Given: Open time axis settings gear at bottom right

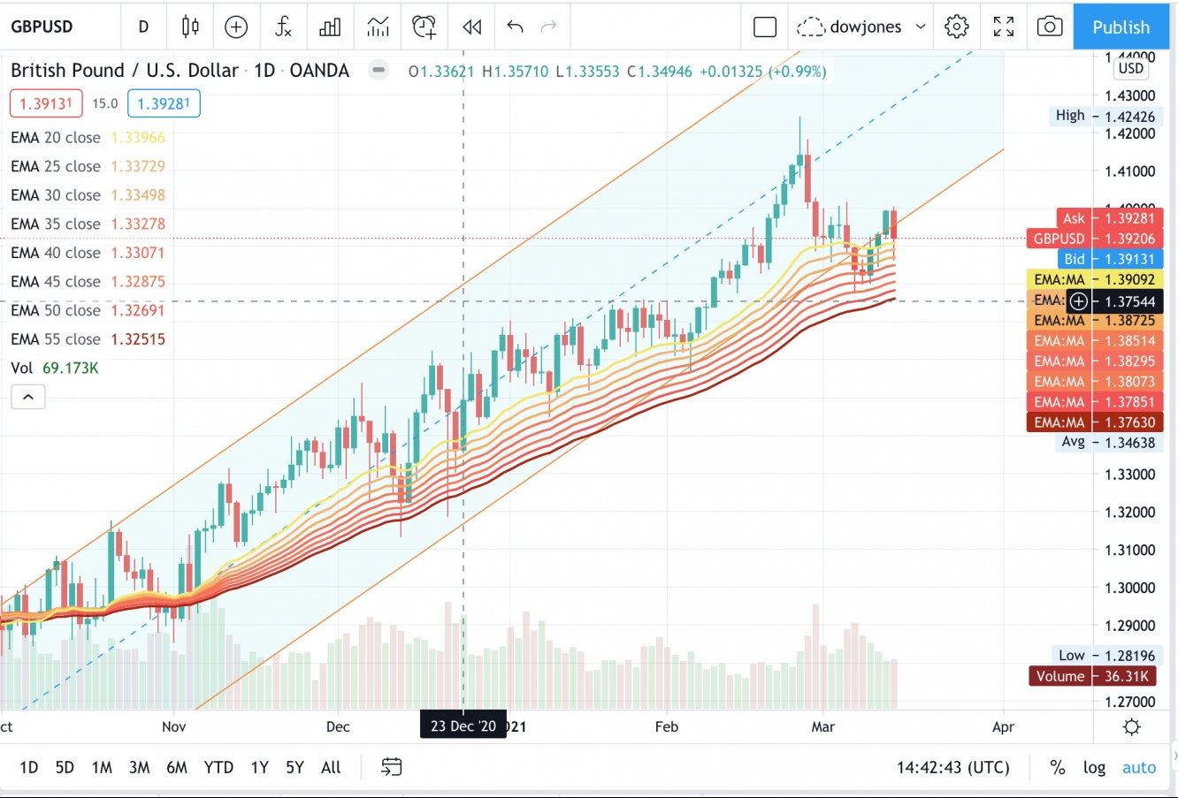Looking at the screenshot, I should [1131, 727].
